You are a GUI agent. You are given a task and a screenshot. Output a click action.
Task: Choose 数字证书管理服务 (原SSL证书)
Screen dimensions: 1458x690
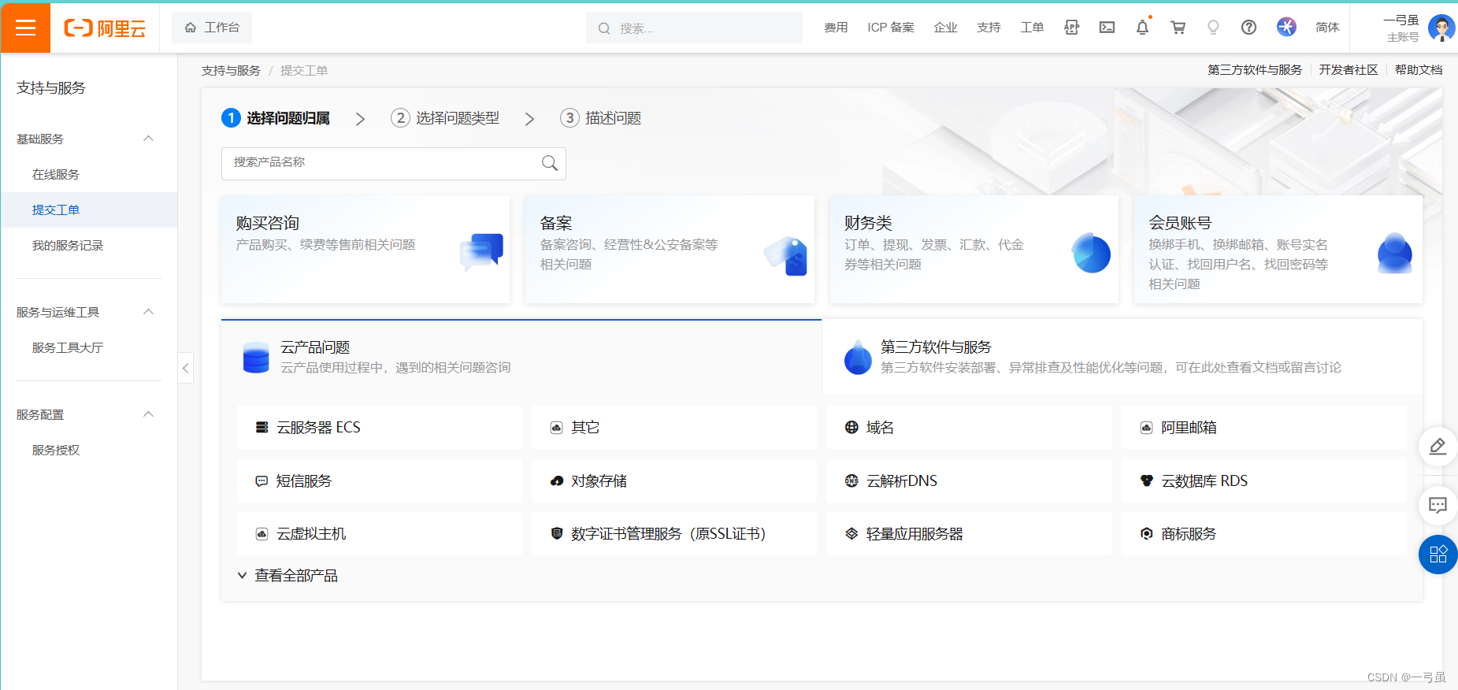[x=673, y=534]
